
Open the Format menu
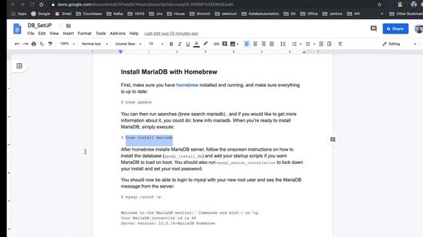point(85,34)
